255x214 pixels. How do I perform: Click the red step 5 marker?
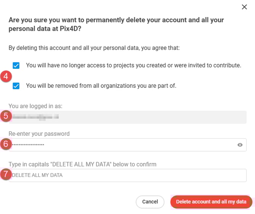(x=6, y=116)
